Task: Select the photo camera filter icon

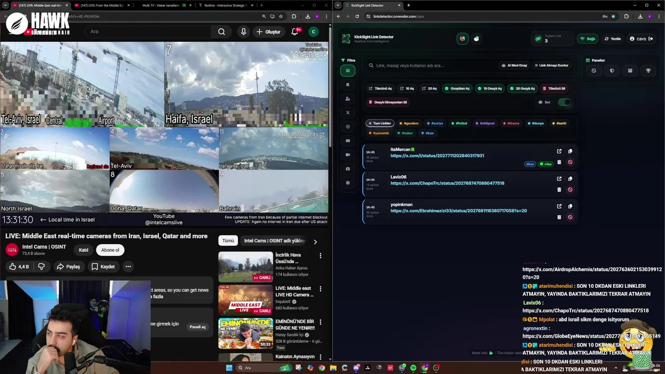Action: (348, 169)
